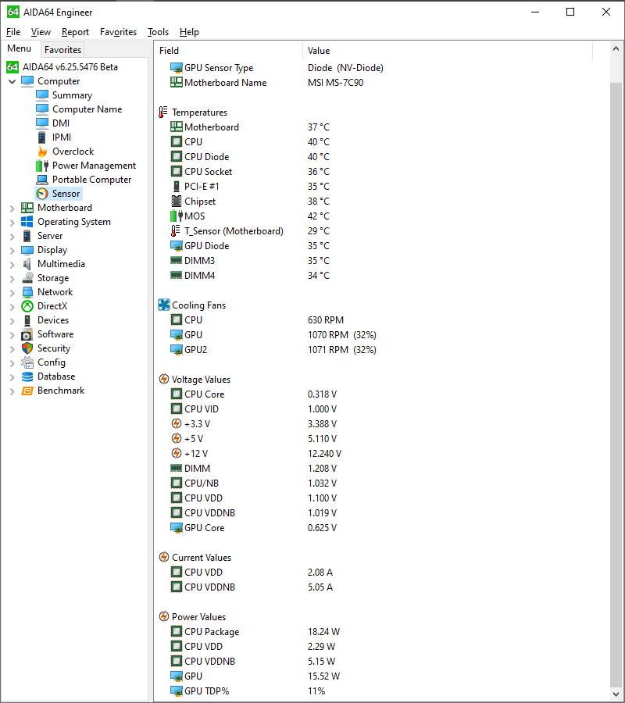Expand the Operating System tree node
The height and width of the screenshot is (703, 625).
(x=12, y=222)
